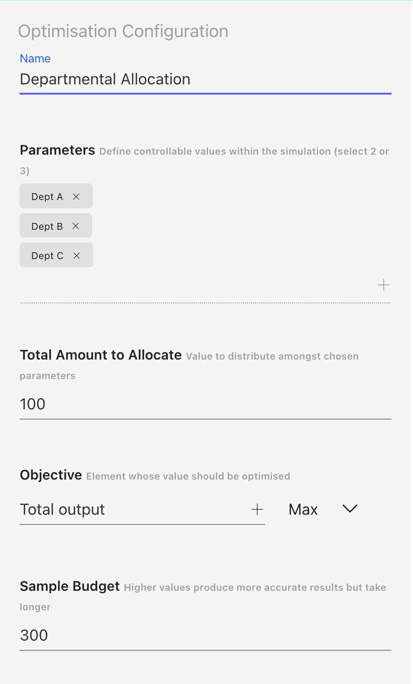
Task: Add a new parameter with plus icon
Action: tap(384, 285)
